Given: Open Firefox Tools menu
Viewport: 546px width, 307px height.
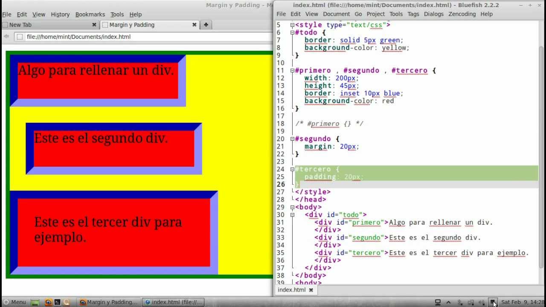Looking at the screenshot, I should pyautogui.click(x=117, y=14).
